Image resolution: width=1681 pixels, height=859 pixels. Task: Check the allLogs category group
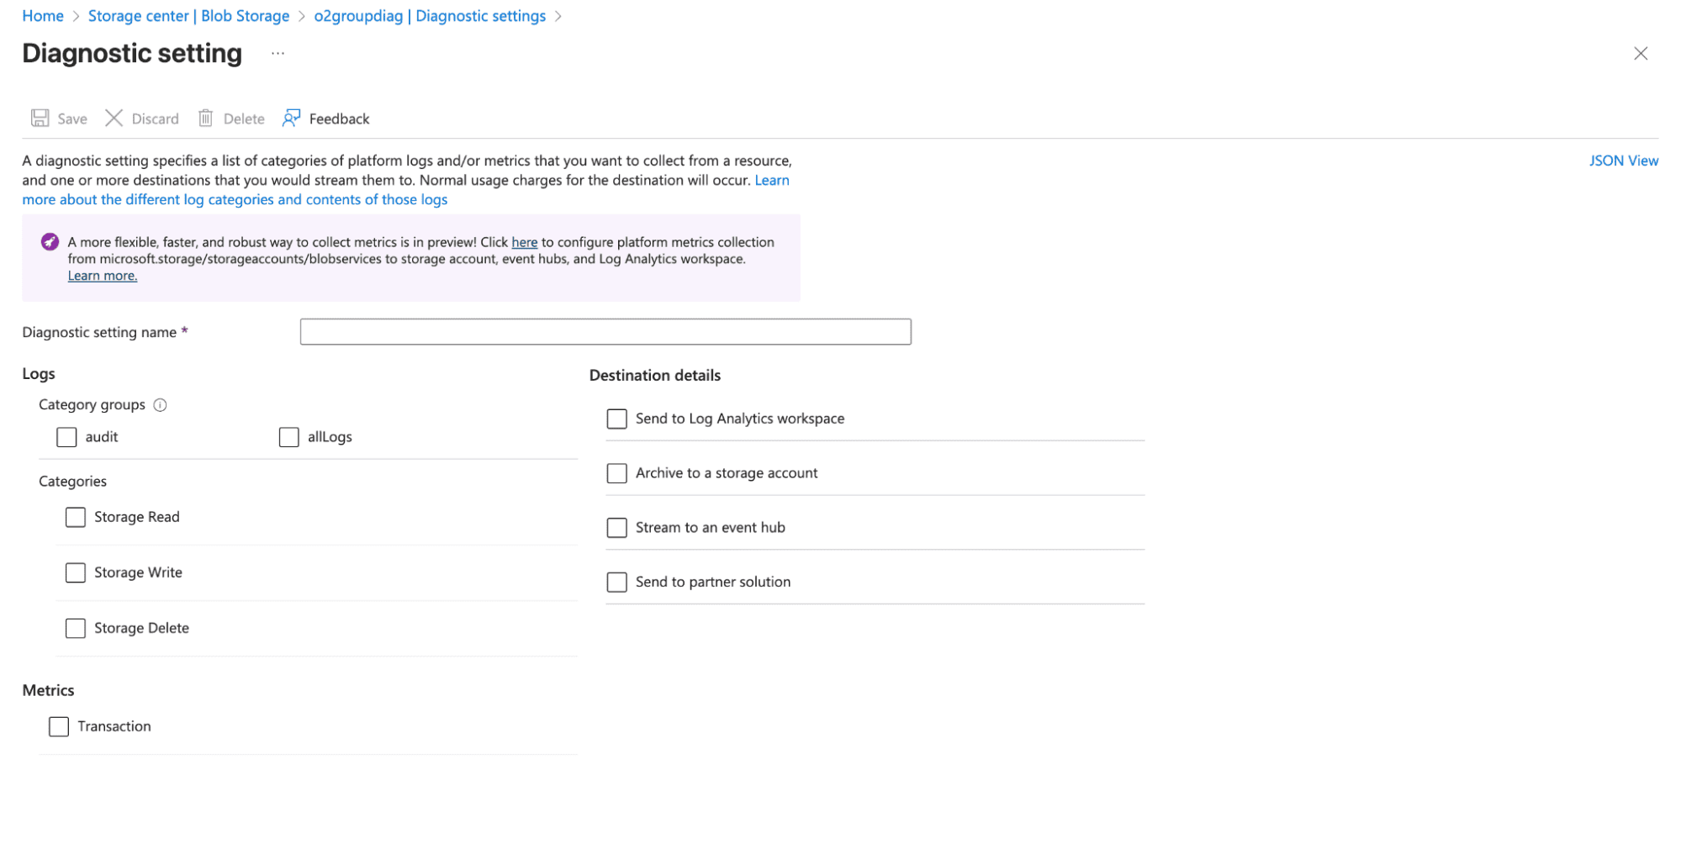[x=288, y=436]
